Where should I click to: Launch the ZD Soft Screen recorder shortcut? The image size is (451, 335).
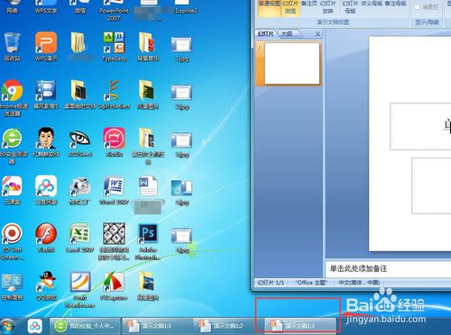(12, 241)
